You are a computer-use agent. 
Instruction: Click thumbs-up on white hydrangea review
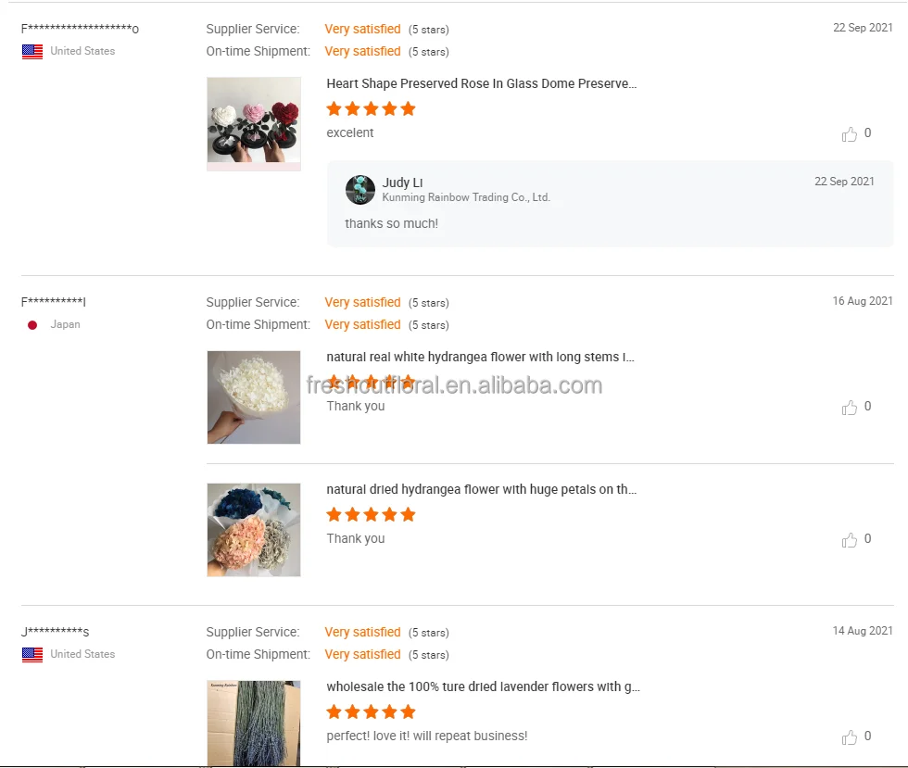[x=850, y=408]
